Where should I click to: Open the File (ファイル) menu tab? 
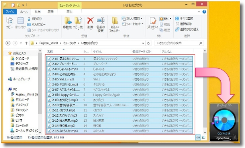(10, 12)
